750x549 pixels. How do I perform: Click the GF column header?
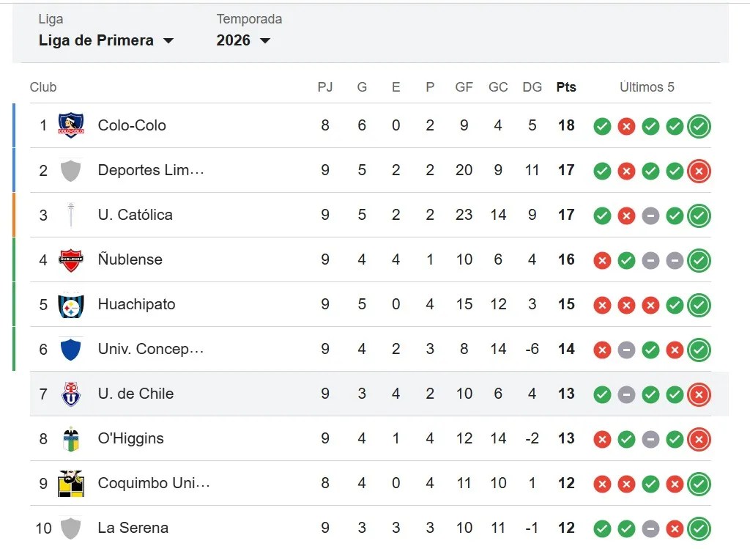(x=464, y=86)
